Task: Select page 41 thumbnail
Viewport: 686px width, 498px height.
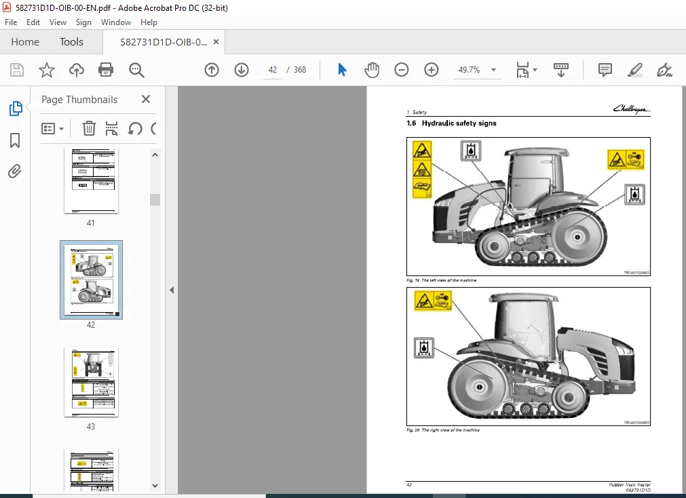Action: click(91, 180)
